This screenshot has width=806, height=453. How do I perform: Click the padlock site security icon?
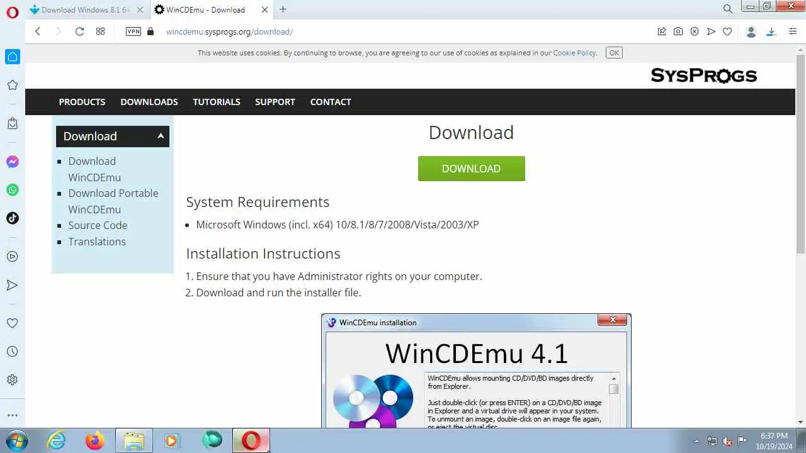150,31
